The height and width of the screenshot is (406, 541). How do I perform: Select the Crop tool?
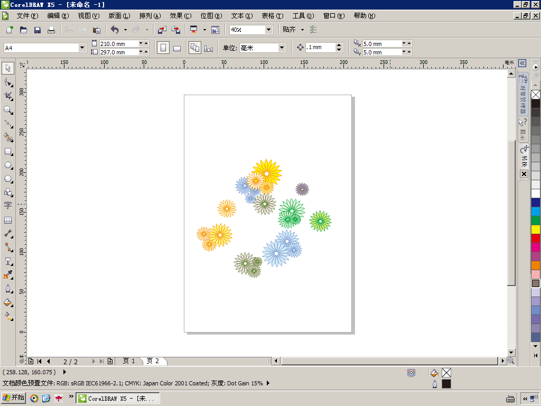point(8,96)
